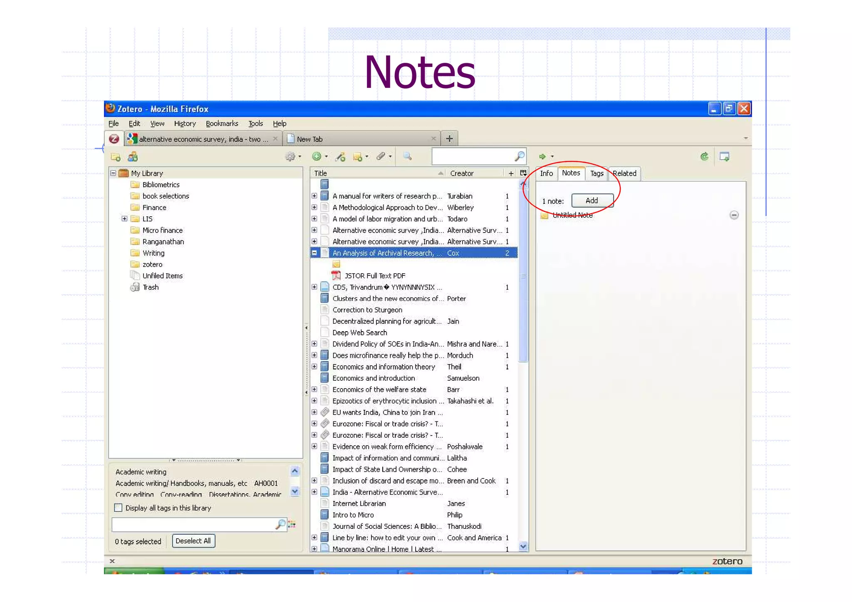
Task: Click the Bibliometrics folder icon
Action: [x=135, y=185]
